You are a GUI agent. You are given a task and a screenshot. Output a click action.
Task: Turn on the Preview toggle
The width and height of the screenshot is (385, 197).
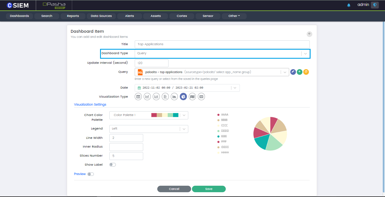tap(90, 174)
